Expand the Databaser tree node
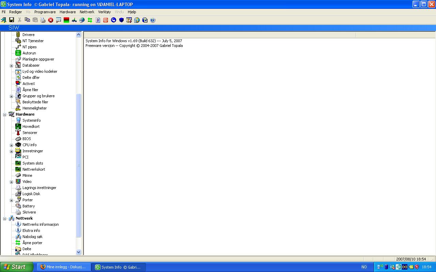 11,66
